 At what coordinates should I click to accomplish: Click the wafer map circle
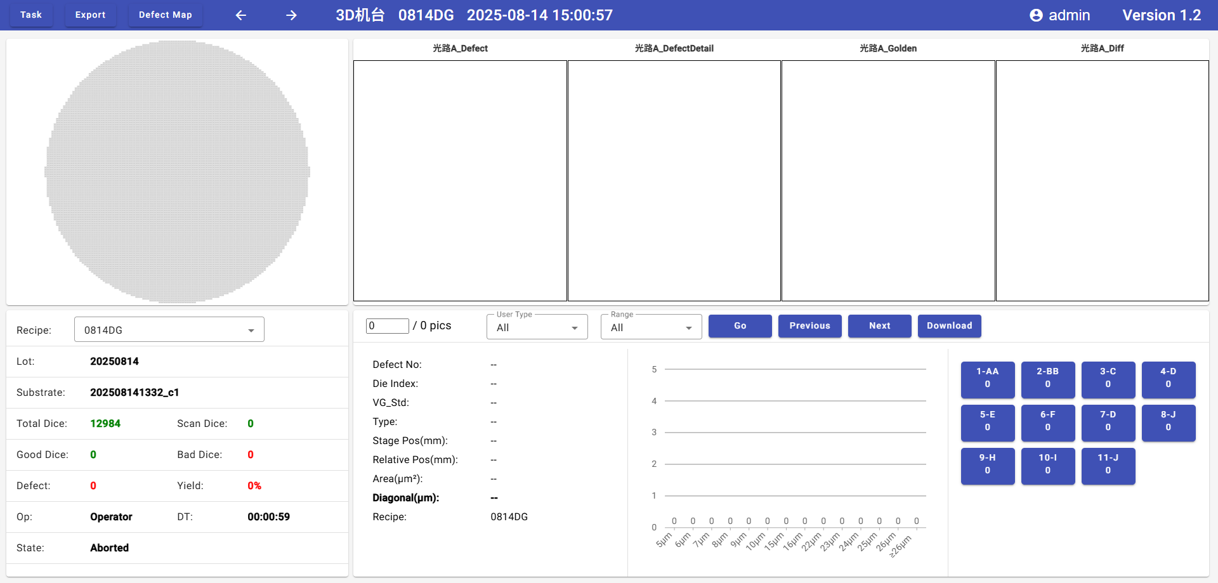click(177, 171)
